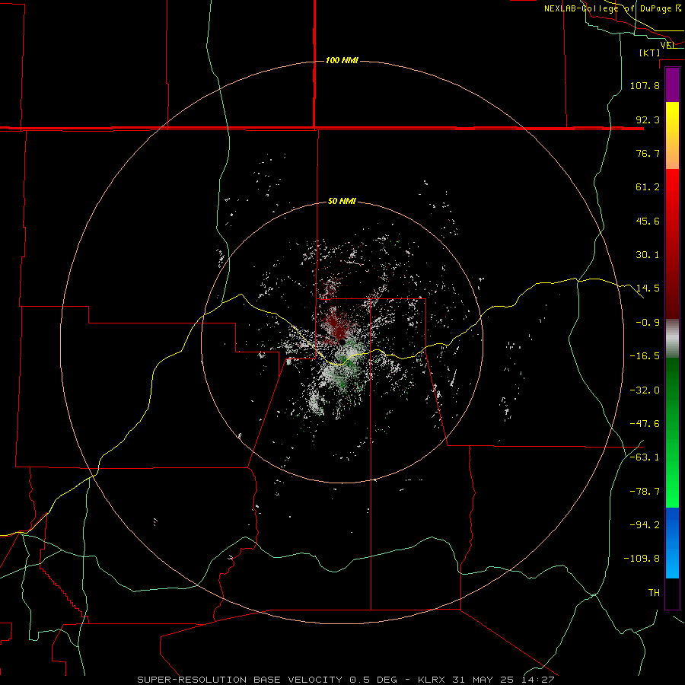Click the blue segment of the color bar
Viewport: 685px width, 685px height.
tap(672, 543)
